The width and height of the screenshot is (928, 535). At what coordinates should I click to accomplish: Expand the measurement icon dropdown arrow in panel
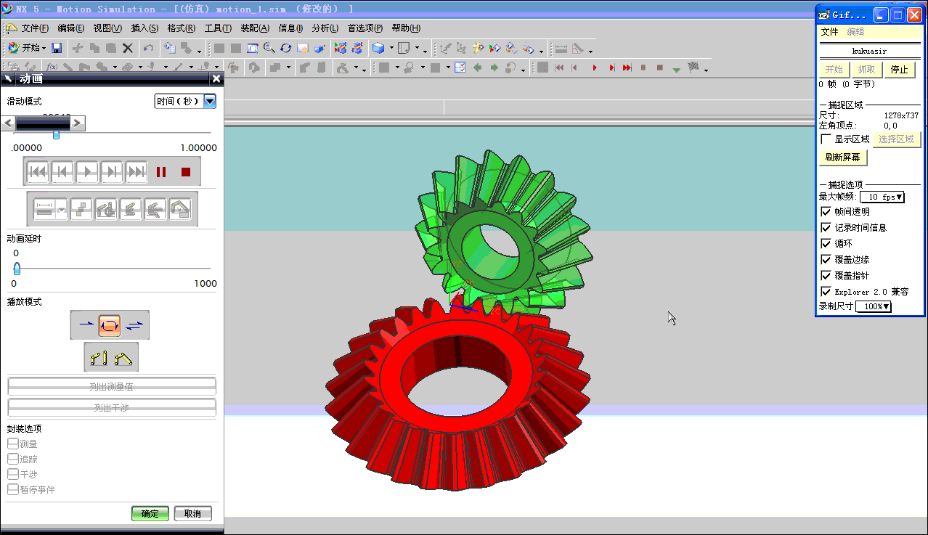tap(61, 210)
